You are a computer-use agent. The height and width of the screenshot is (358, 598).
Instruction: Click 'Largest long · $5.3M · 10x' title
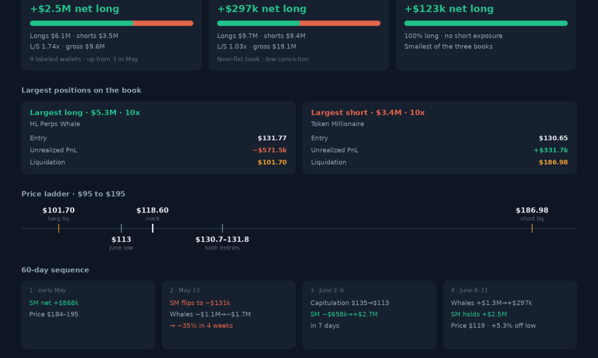tap(85, 113)
